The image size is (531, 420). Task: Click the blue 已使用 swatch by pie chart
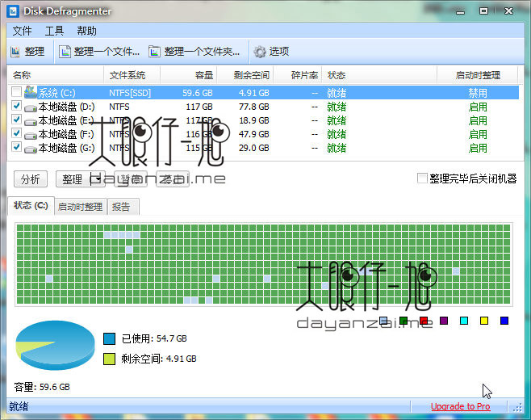pos(110,338)
